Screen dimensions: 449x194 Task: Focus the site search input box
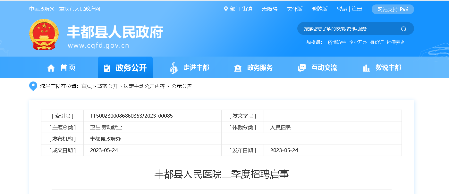point(350,29)
